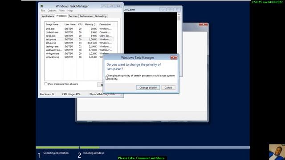Open the Options menu
The height and width of the screenshot is (160, 285).
(52, 11)
